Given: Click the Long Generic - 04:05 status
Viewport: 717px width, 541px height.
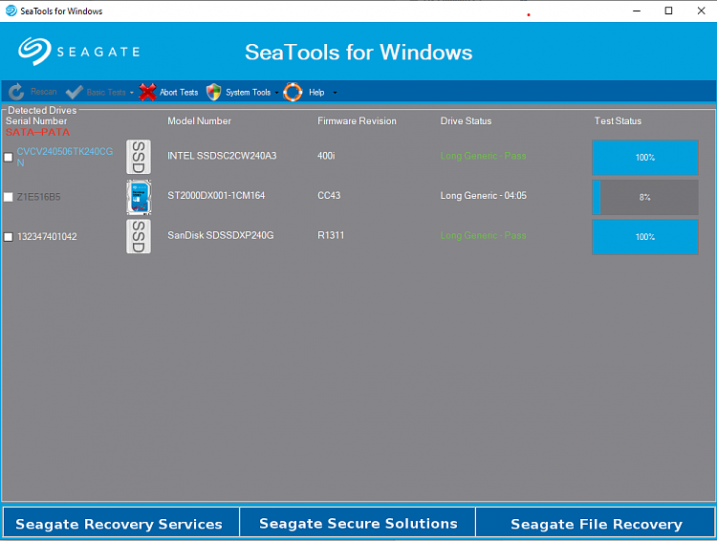Looking at the screenshot, I should pos(483,196).
